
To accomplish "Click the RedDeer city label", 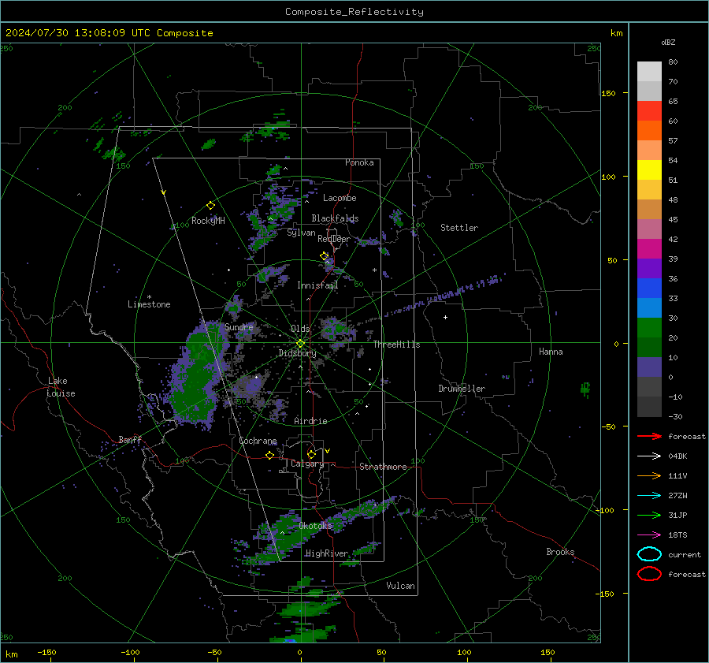I will point(334,239).
